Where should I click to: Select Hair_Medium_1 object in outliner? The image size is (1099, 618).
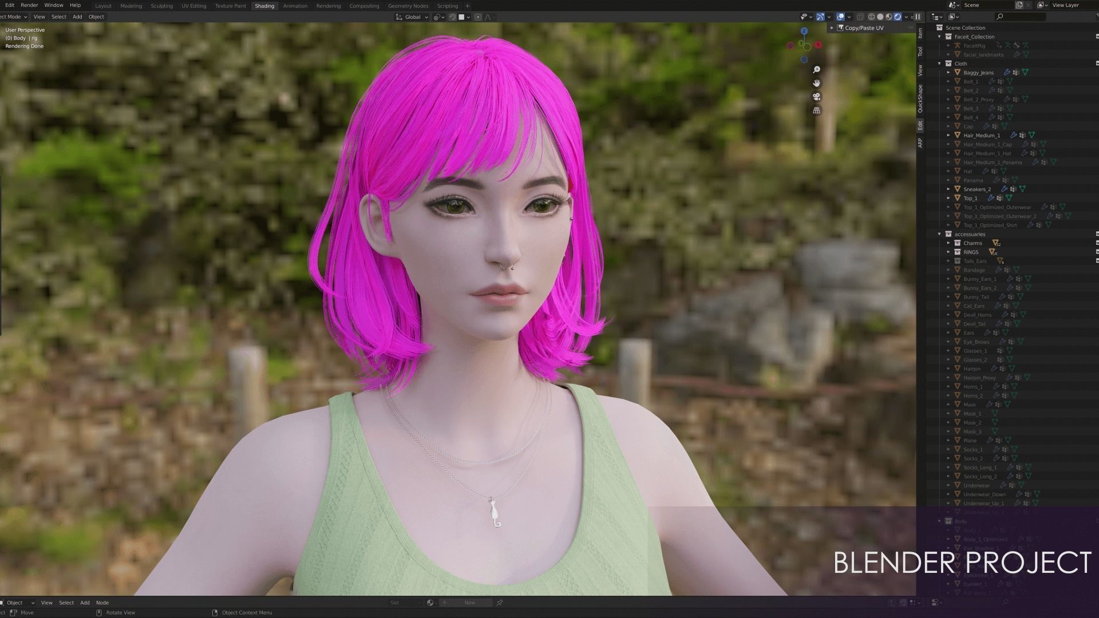click(981, 136)
